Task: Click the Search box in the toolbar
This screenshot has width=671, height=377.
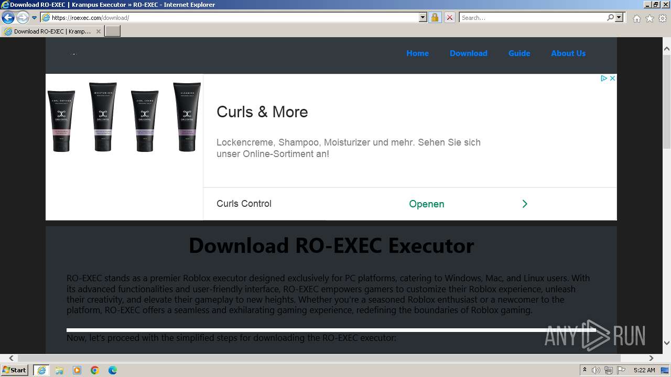Action: [533, 17]
